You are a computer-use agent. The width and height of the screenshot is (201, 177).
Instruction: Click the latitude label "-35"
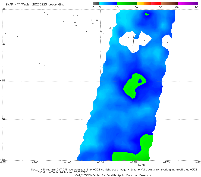tap(2, 119)
